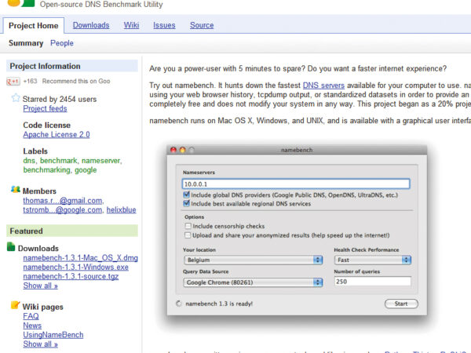The image size is (471, 353).
Task: Click the Members people icon
Action: tap(15, 190)
